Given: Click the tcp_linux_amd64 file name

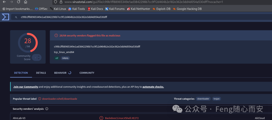Looking at the screenshot, I should (x=64, y=52).
